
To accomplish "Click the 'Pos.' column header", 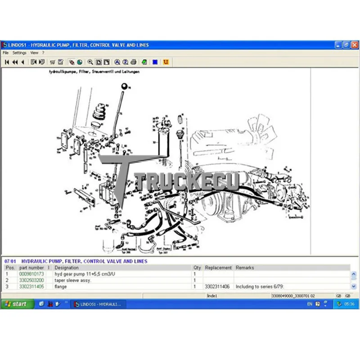I will coord(10,268).
